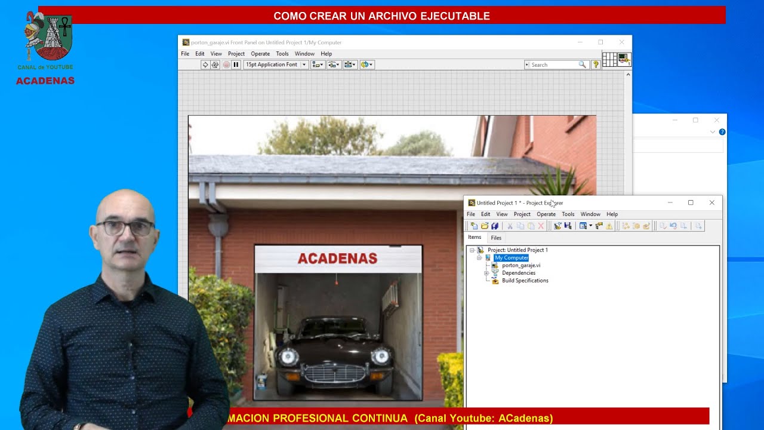Click the Save All icon in Project Explorer

[x=495, y=226]
